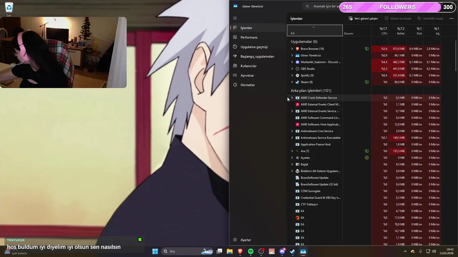Click efficiency leaf icon on Brave Browser row
This screenshot has width=458, height=257.
click(367, 49)
